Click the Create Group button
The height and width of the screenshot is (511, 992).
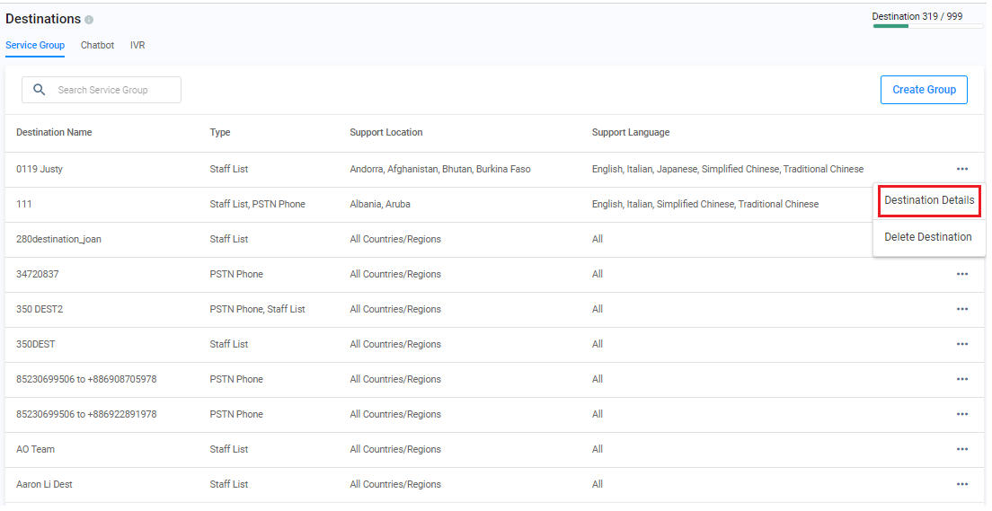(924, 90)
